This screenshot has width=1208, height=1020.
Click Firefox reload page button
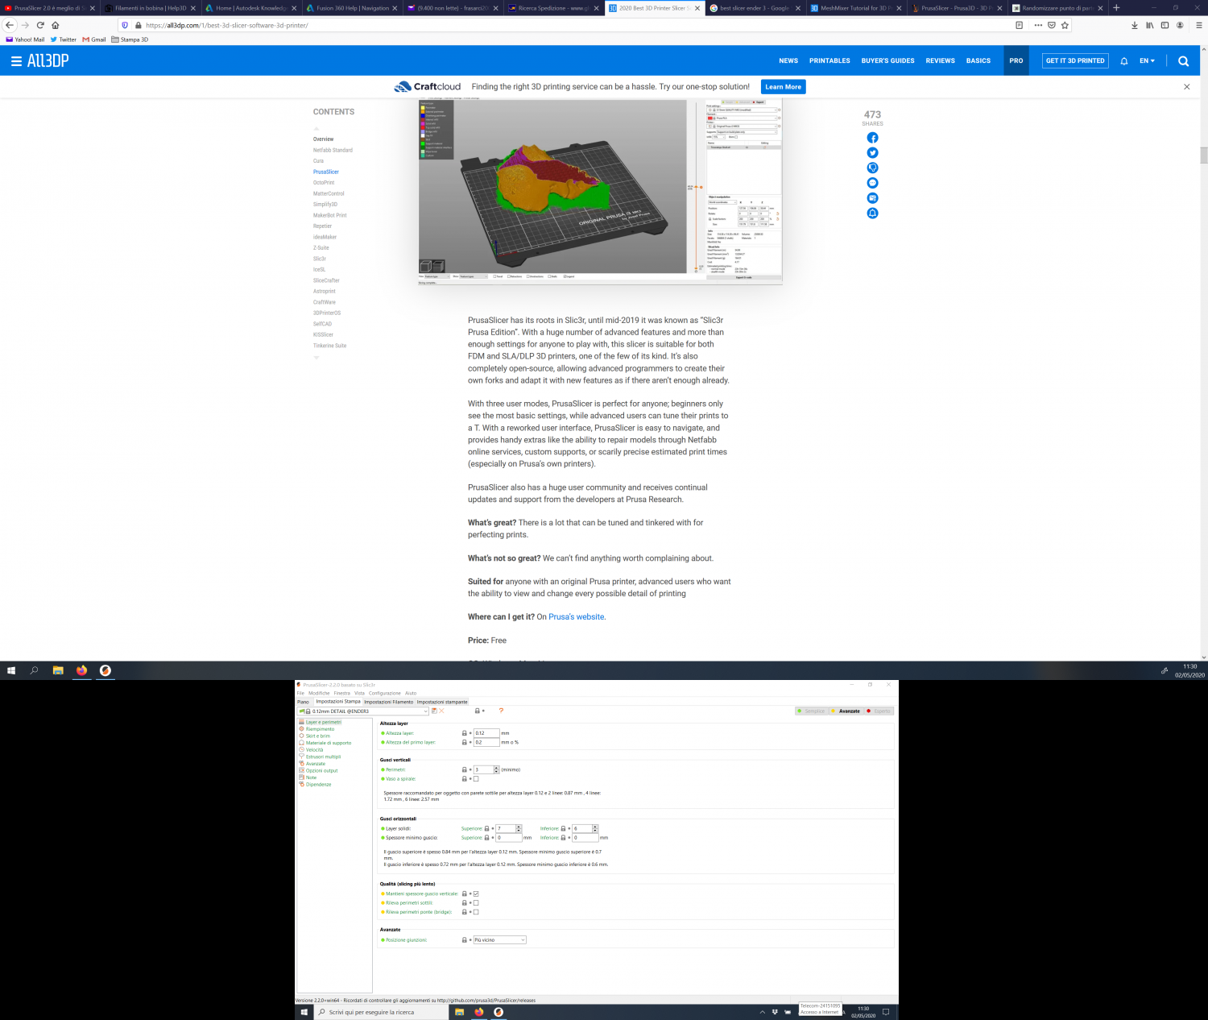[x=40, y=25]
